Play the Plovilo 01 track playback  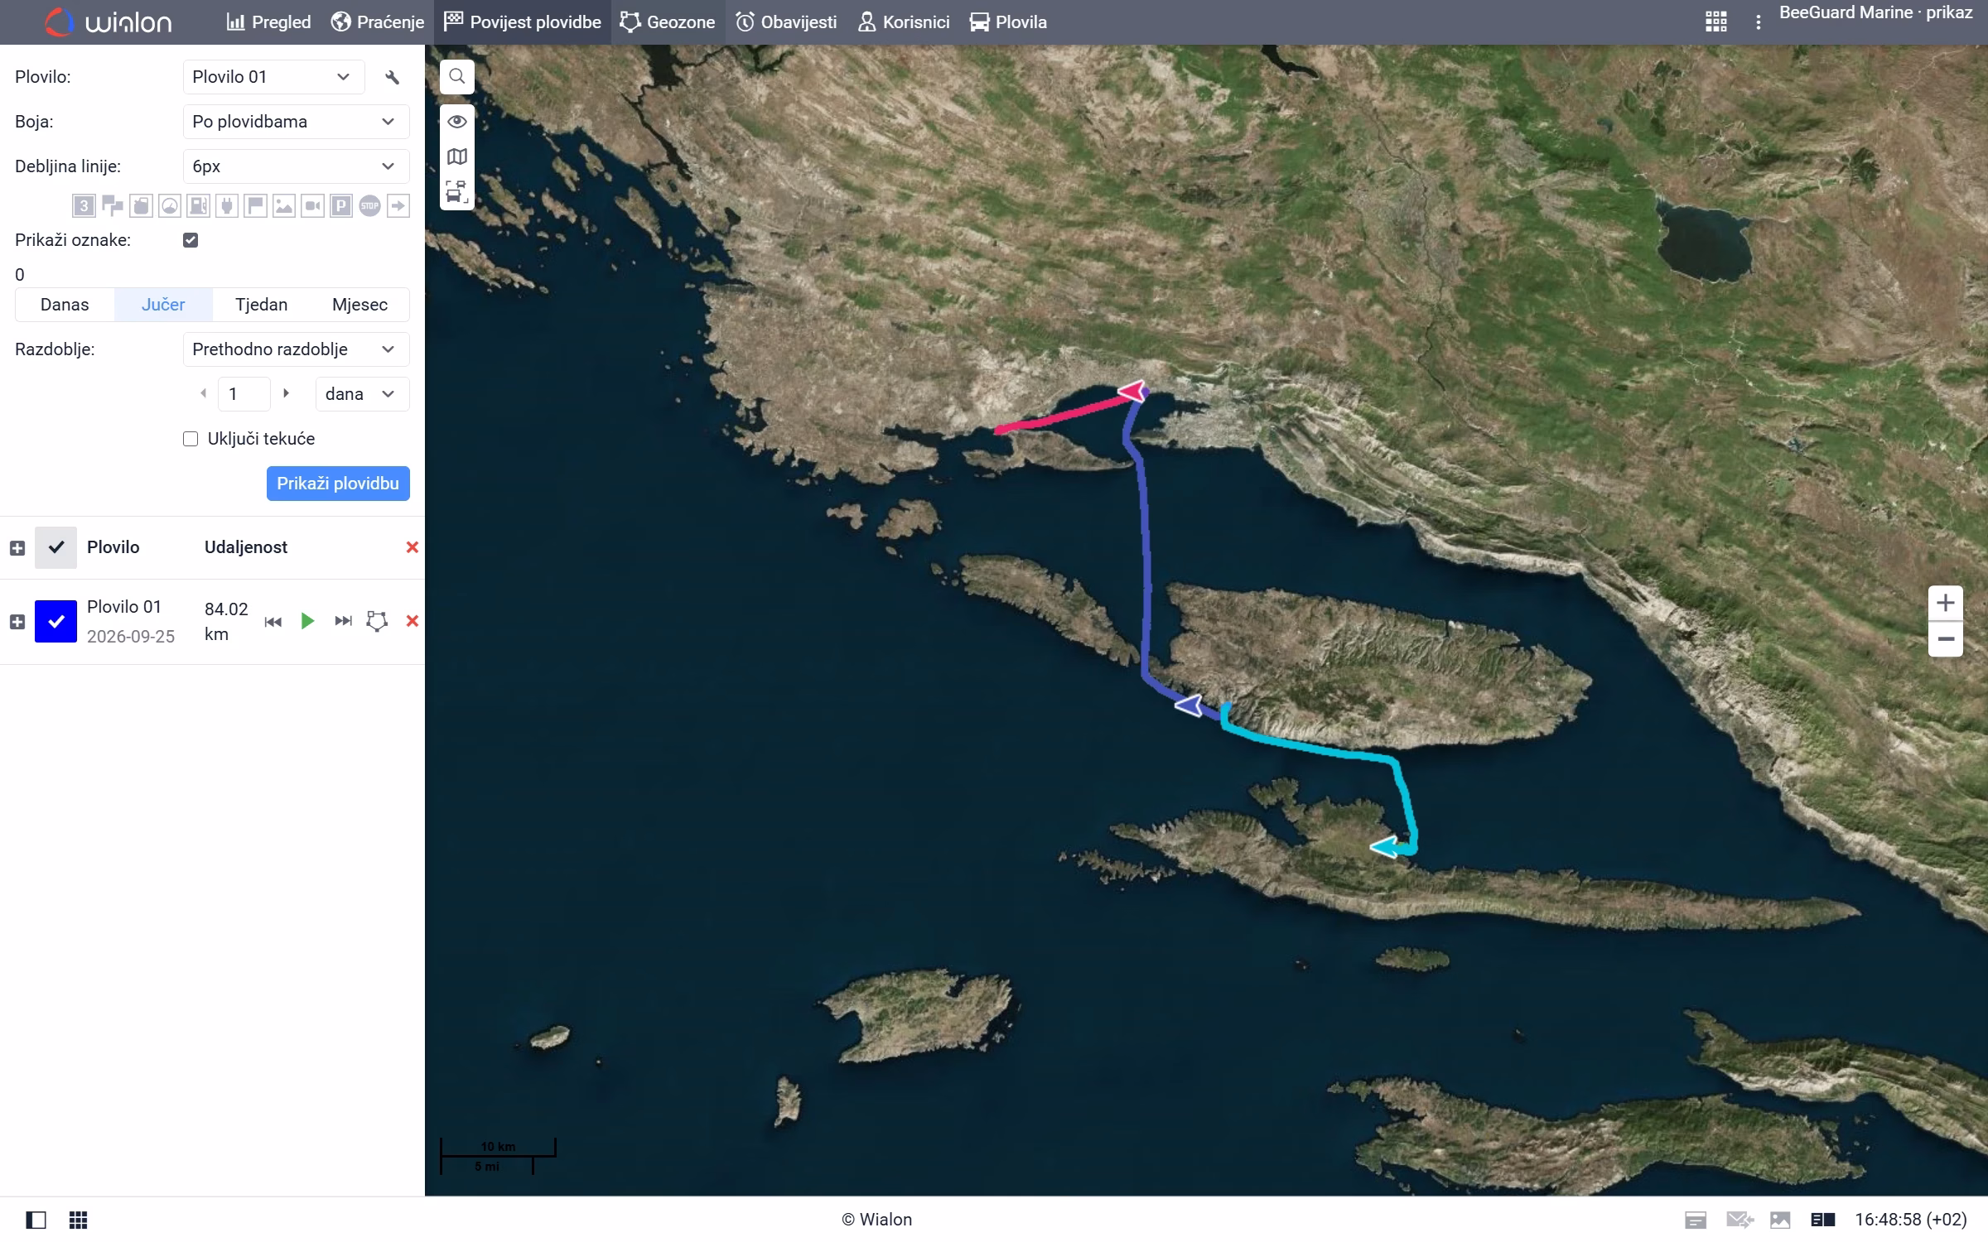pyautogui.click(x=307, y=621)
